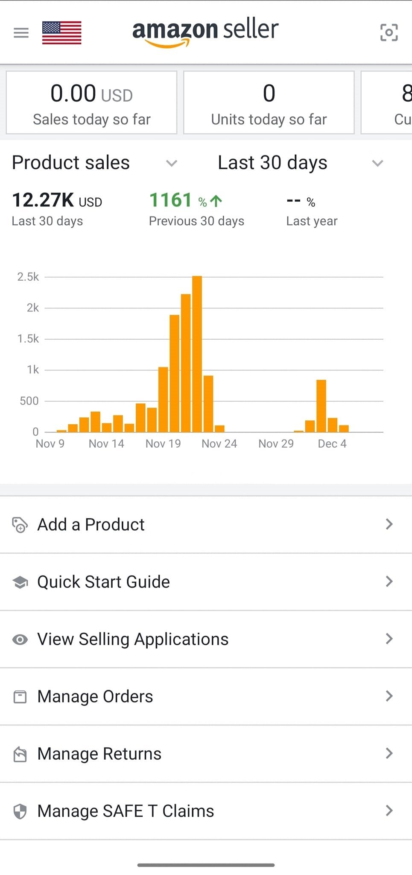
Task: Open the Sales today so far card
Action: pyautogui.click(x=91, y=103)
